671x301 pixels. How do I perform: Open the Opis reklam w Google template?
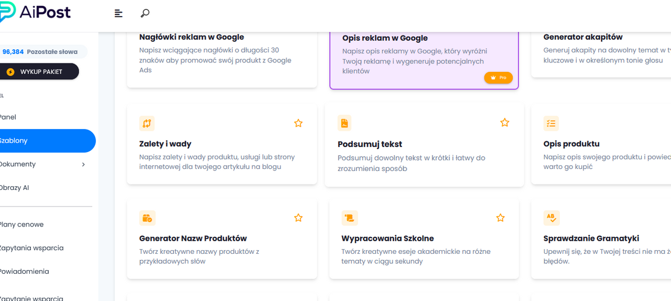[424, 59]
